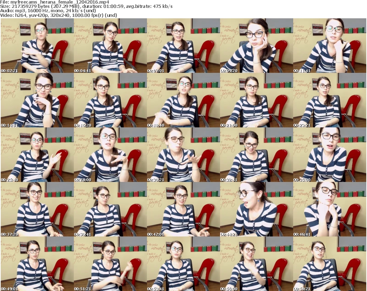Select the thumbnail stamped 00:51:21
367x291 pixels.
(x=110, y=264)
